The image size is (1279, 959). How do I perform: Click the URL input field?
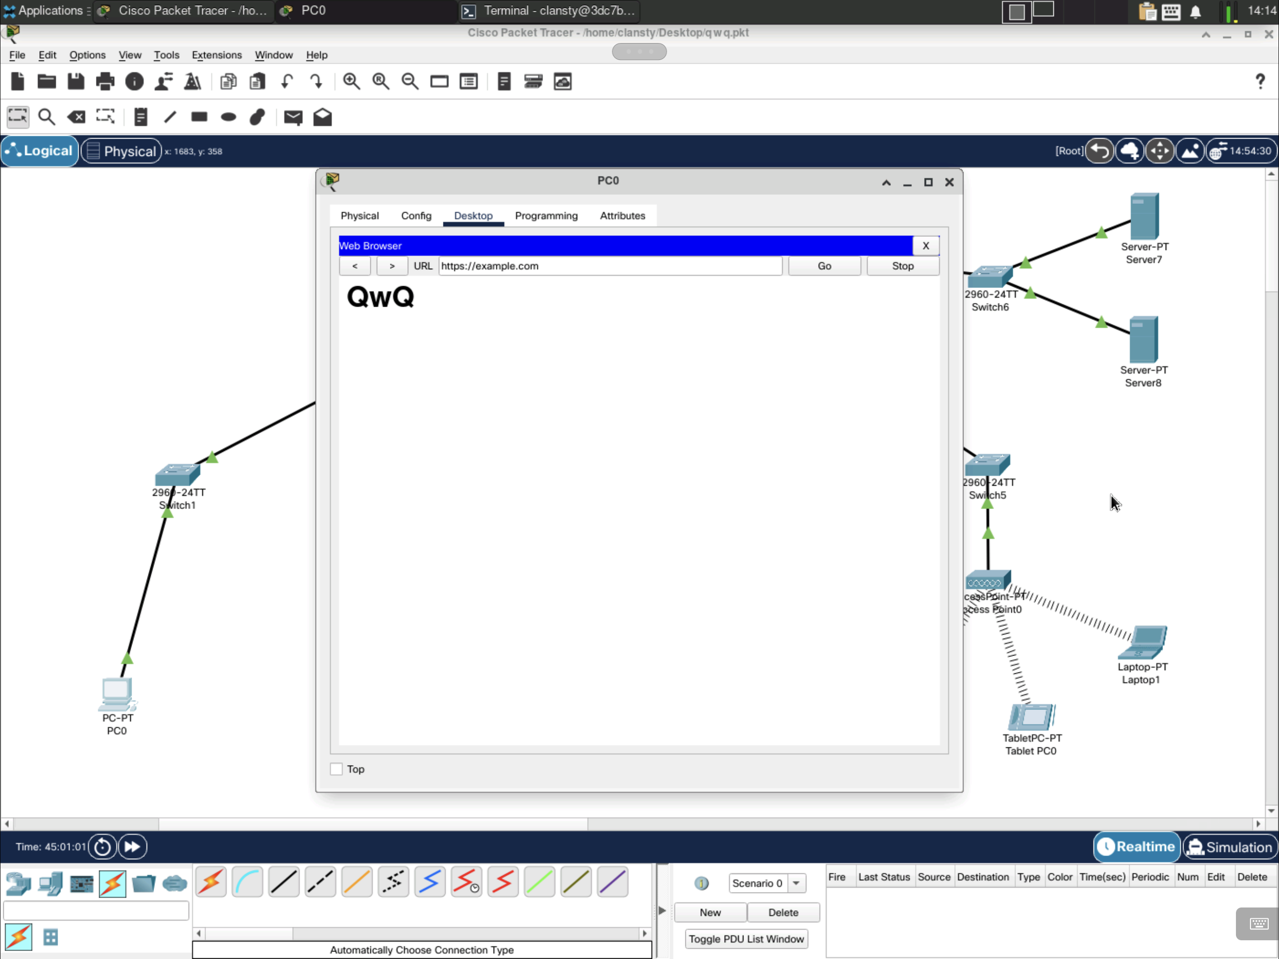point(610,266)
